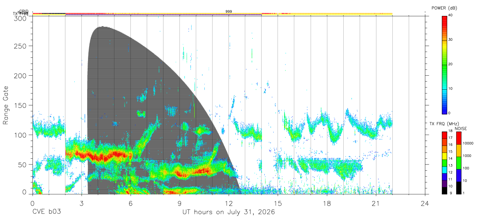Pick the blue 10–100 block on NOISE scale
This screenshot has height=220, width=478.
[459, 175]
